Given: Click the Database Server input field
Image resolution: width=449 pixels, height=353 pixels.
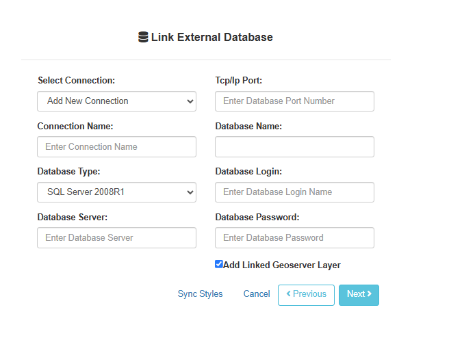Looking at the screenshot, I should [x=116, y=238].
